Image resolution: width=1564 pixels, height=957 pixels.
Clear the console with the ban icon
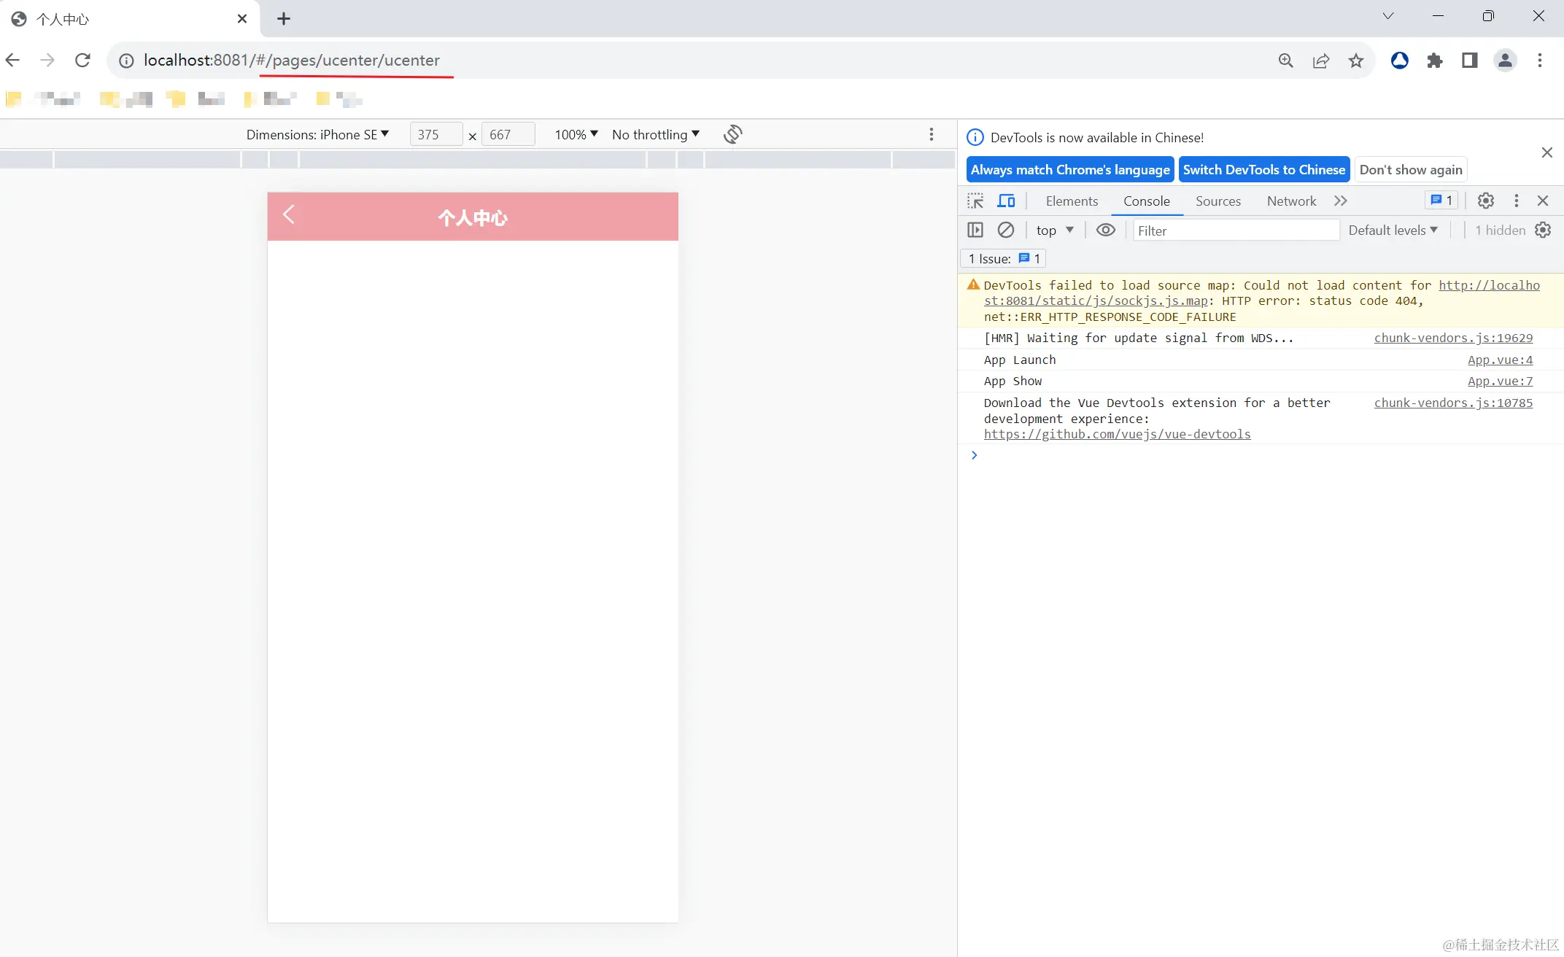[1005, 230]
